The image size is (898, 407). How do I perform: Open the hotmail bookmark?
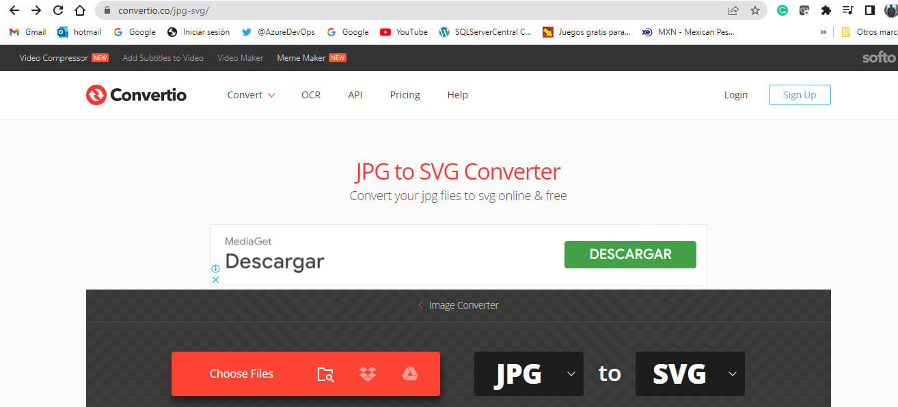[x=79, y=32]
